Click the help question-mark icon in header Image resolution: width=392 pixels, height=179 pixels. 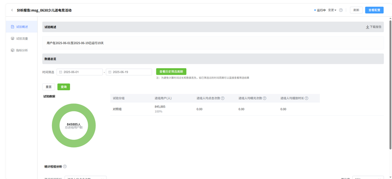pyautogui.click(x=341, y=10)
